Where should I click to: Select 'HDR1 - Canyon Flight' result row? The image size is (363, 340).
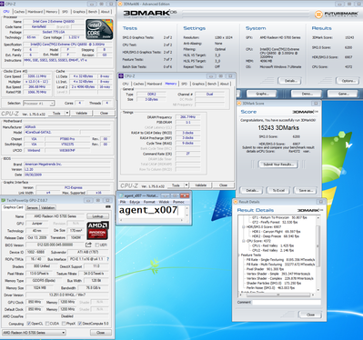[276, 232]
